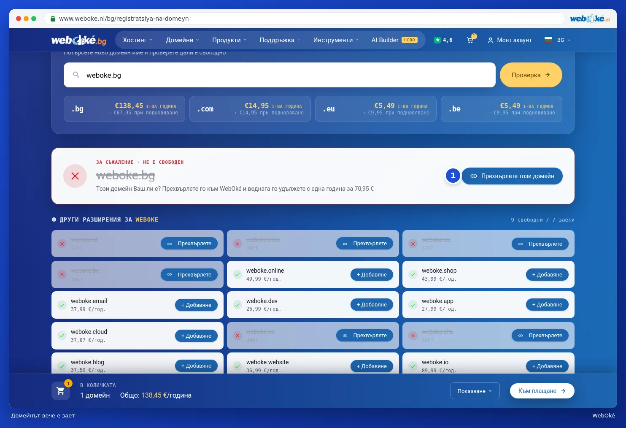The image size is (626, 428).
Task: Transfer weboke.nl with Прехвърлете button
Action: pyautogui.click(x=189, y=244)
